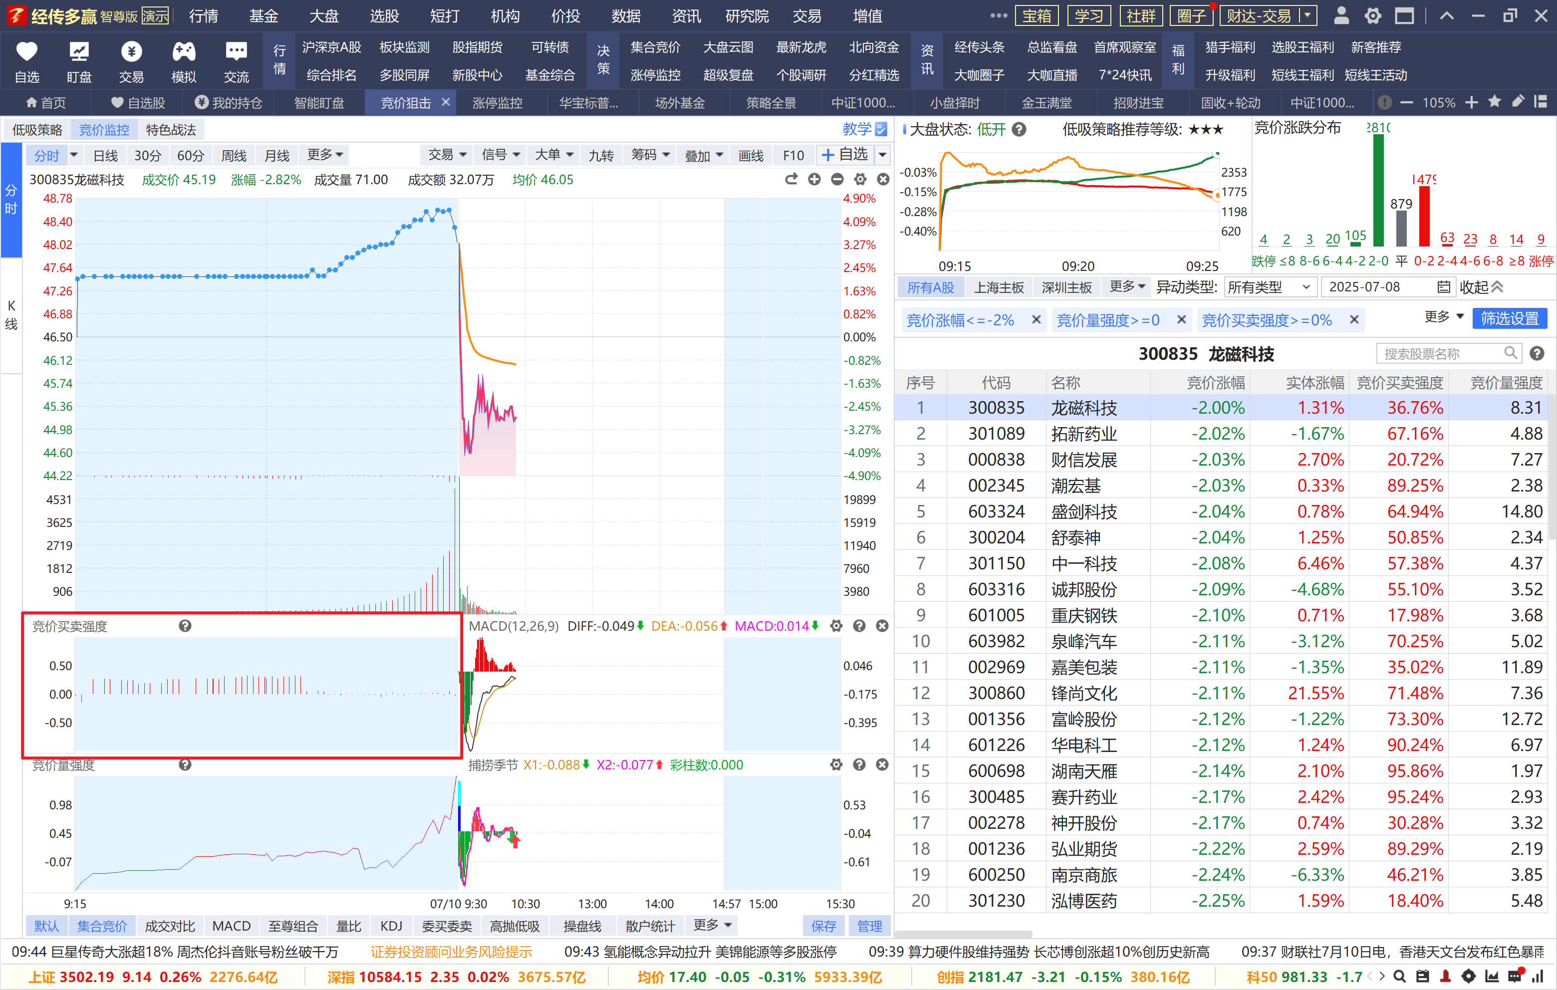Click the 教学 checklist icon

pyautogui.click(x=881, y=129)
